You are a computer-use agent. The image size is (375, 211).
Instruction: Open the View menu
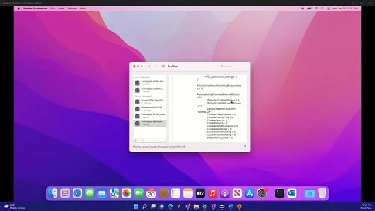point(61,8)
